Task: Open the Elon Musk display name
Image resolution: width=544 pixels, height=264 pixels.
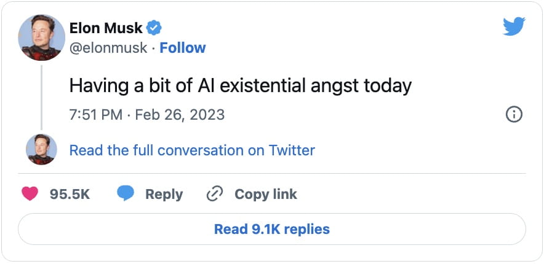Action: tap(106, 28)
